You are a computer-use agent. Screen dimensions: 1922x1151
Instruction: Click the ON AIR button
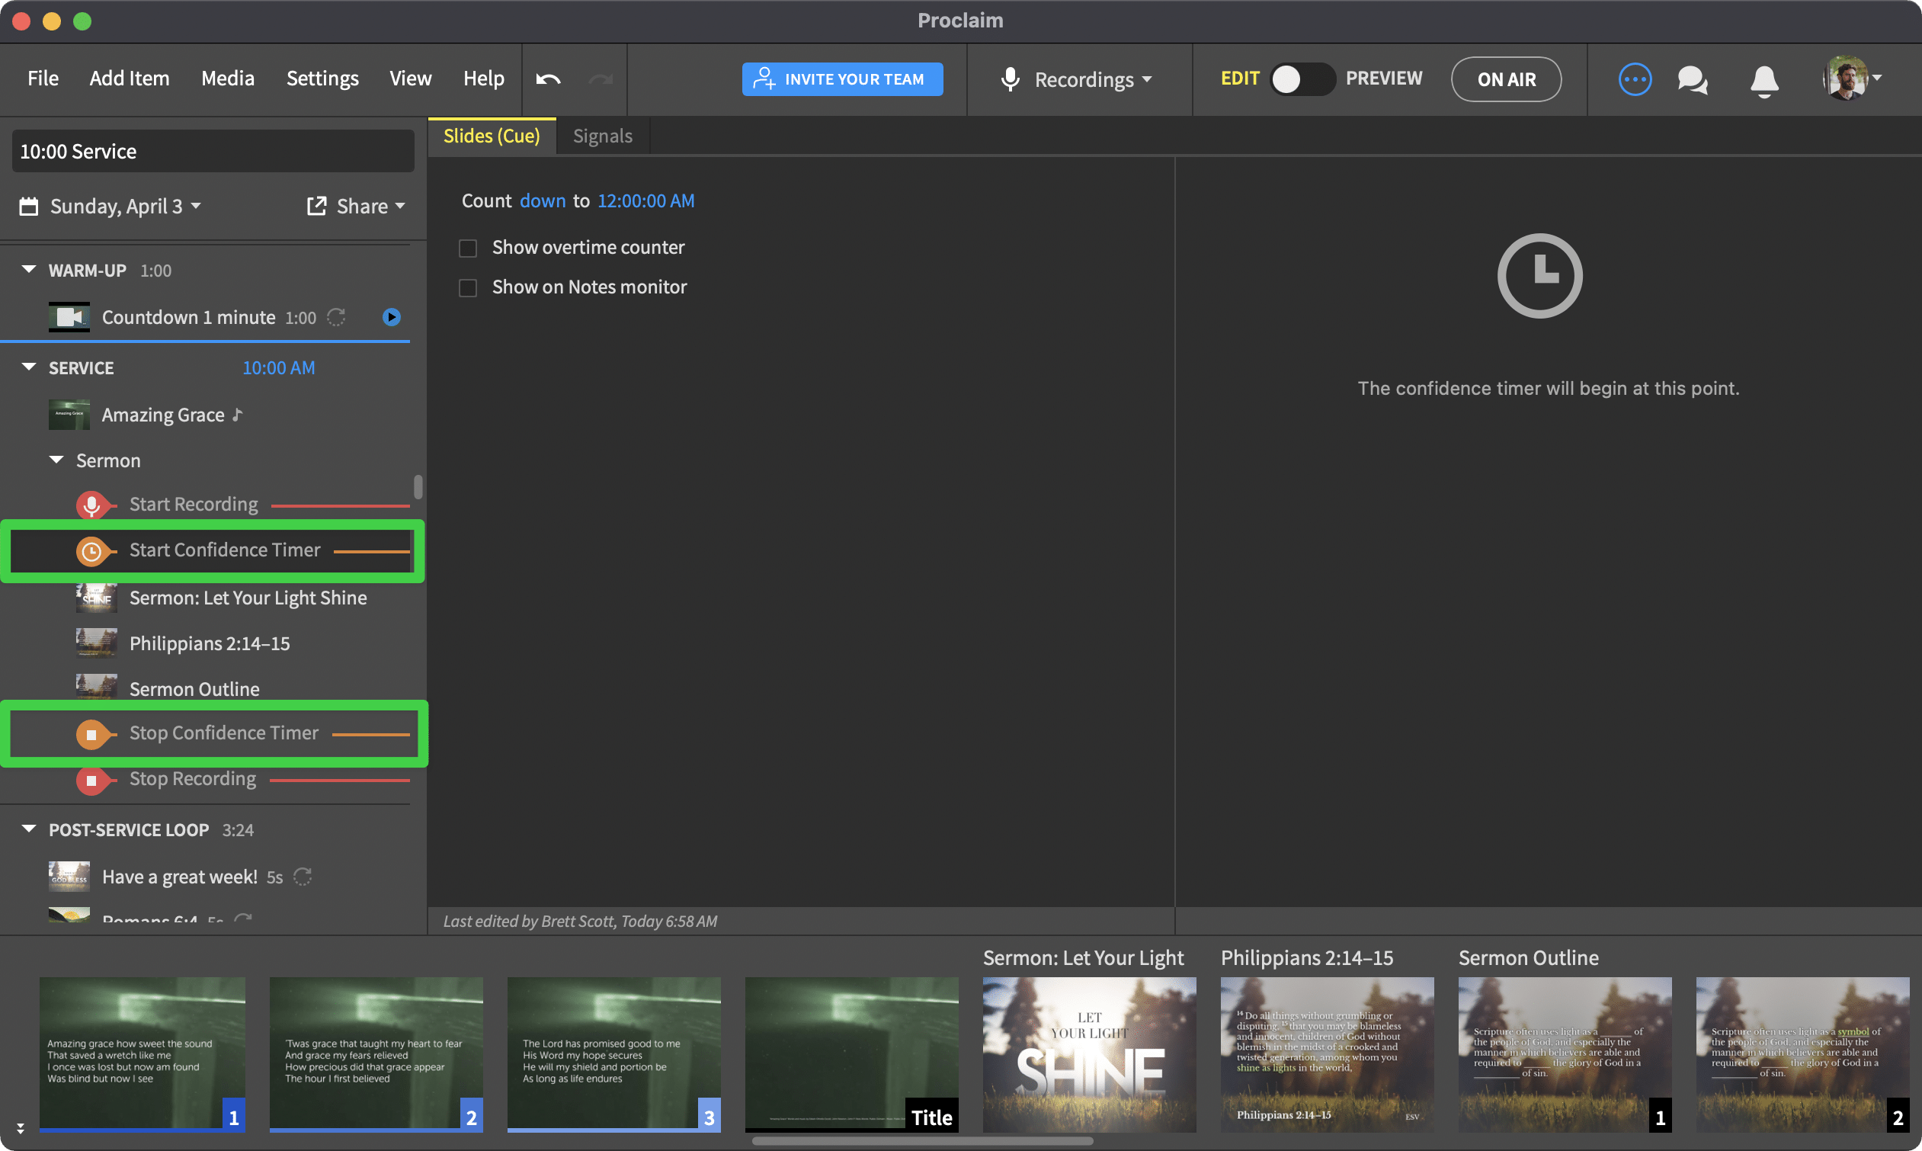pos(1506,79)
